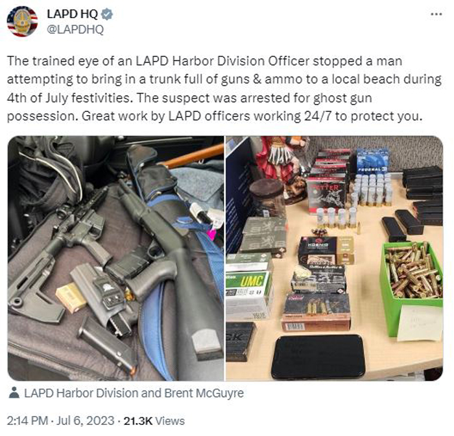The width and height of the screenshot is (454, 436).
Task: Click the LAPD HQ display name
Action: tap(73, 14)
